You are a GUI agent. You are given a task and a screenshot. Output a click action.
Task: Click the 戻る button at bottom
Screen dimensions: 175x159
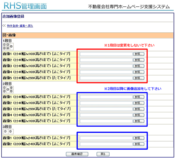103,154
